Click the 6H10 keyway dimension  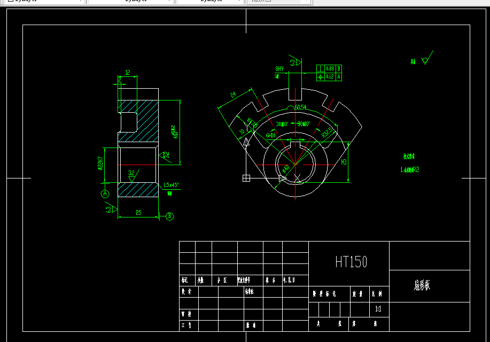(270, 135)
